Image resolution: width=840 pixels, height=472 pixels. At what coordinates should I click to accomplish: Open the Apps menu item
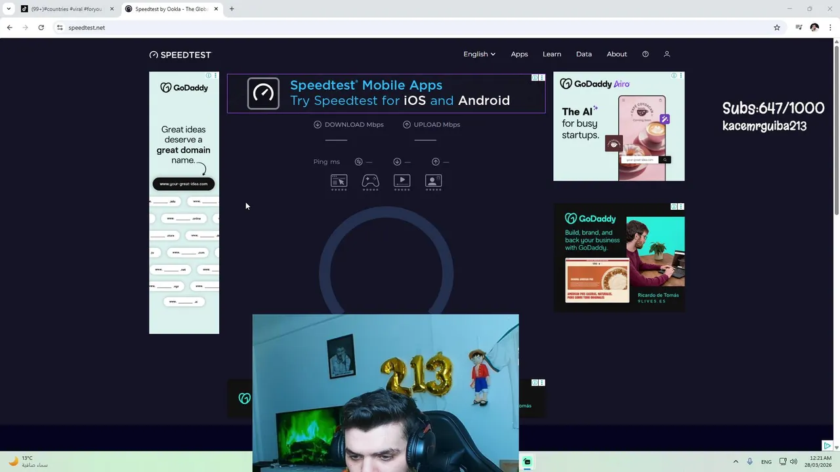pos(519,54)
